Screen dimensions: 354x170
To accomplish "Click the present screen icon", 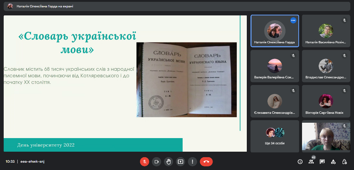I will click(x=180, y=161).
